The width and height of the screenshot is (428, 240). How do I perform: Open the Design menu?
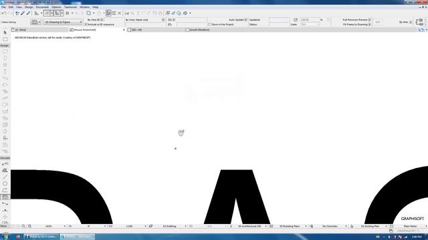click(29, 7)
